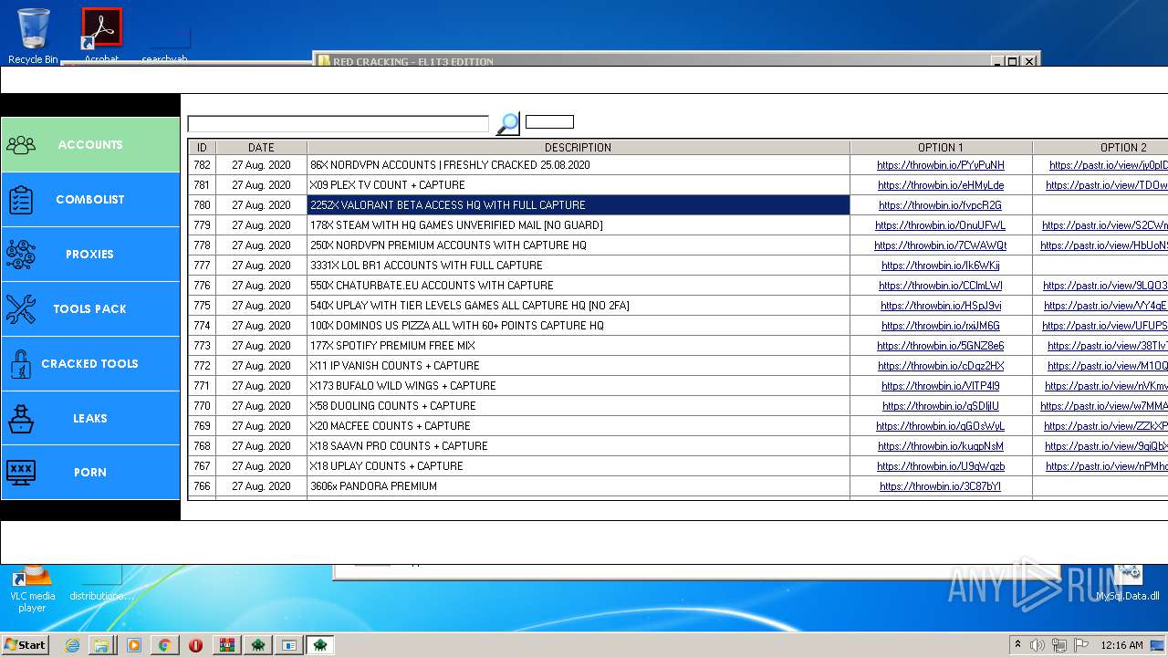Select '178X STEAM WITH HQ GAMES' row
The height and width of the screenshot is (657, 1168).
tap(579, 225)
